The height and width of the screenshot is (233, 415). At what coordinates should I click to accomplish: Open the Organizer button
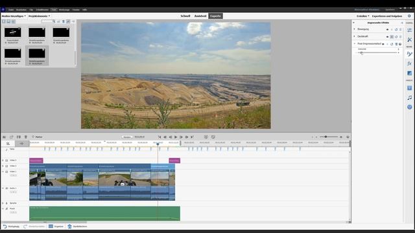click(x=56, y=227)
